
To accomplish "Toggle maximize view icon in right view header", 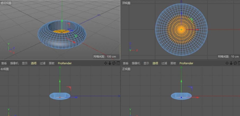I will click(x=118, y=63).
